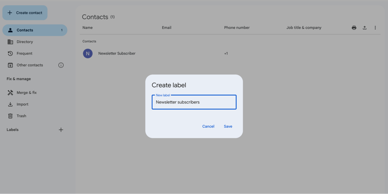Viewport: 388px width, 194px height.
Task: Click the Merge & fix tools icon
Action: 10,92
